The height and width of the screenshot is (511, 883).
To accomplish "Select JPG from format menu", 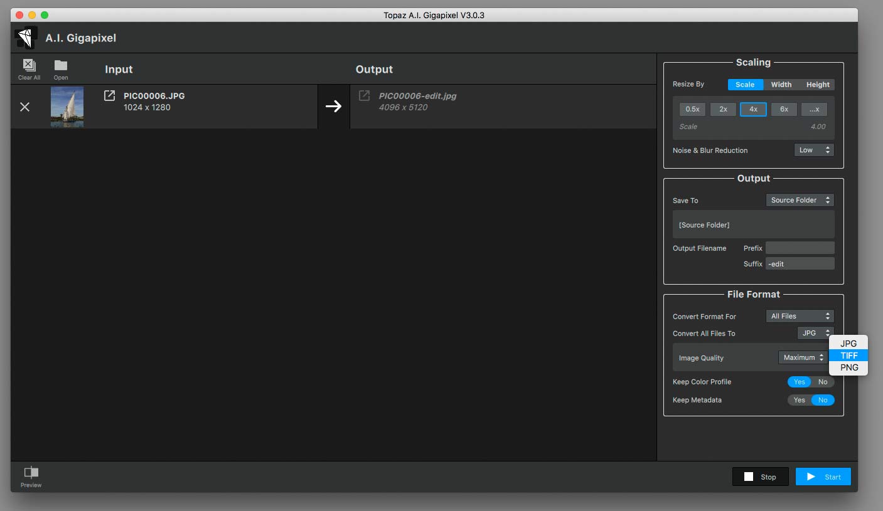I will click(x=848, y=344).
